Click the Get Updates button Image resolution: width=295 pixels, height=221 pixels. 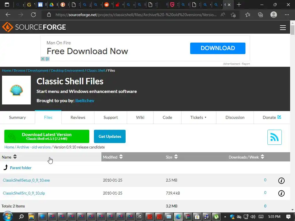coord(110,136)
